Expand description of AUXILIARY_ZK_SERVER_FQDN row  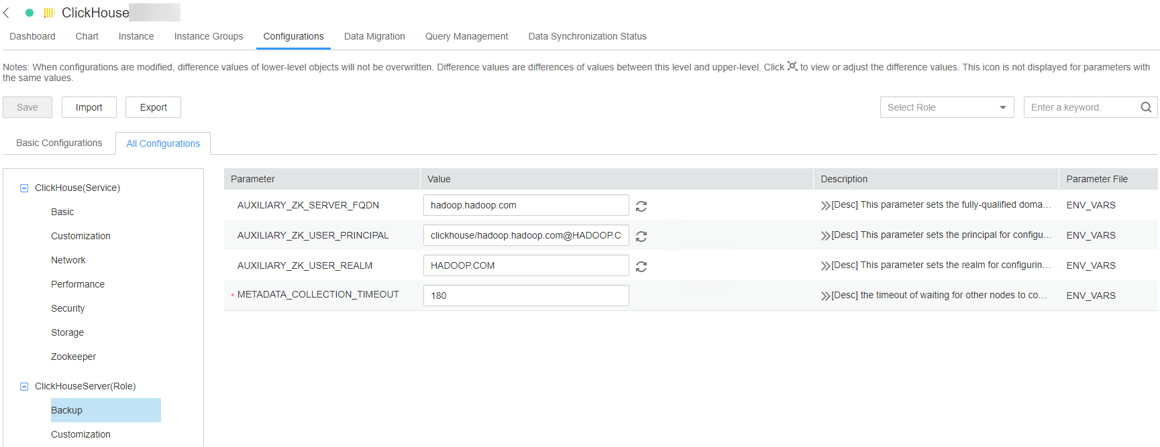[825, 206]
